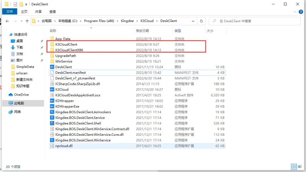The width and height of the screenshot is (306, 172).
Task: Sort by the 类型 column header
Action: [178, 31]
